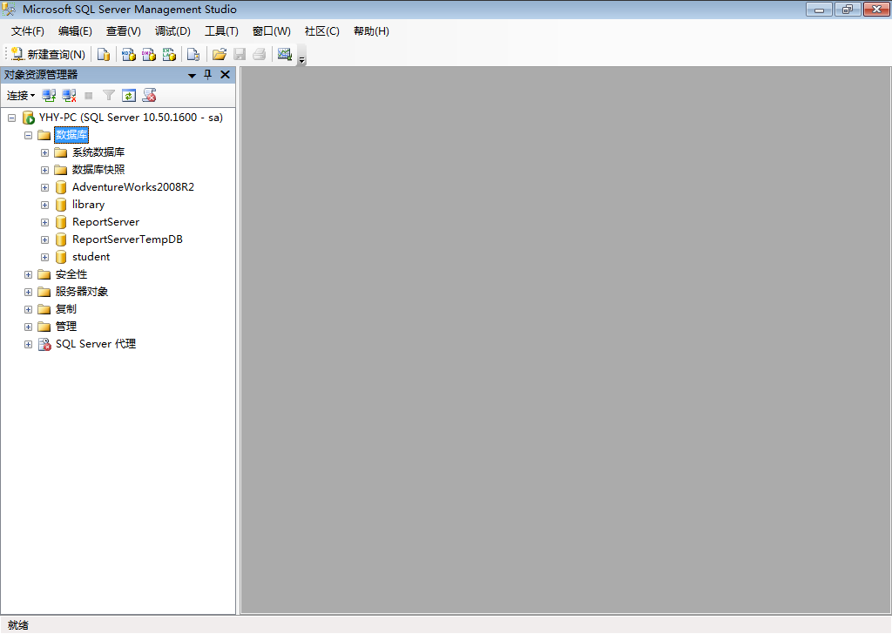
Task: Close the 对象资源管理器 panel
Action: (x=226, y=75)
